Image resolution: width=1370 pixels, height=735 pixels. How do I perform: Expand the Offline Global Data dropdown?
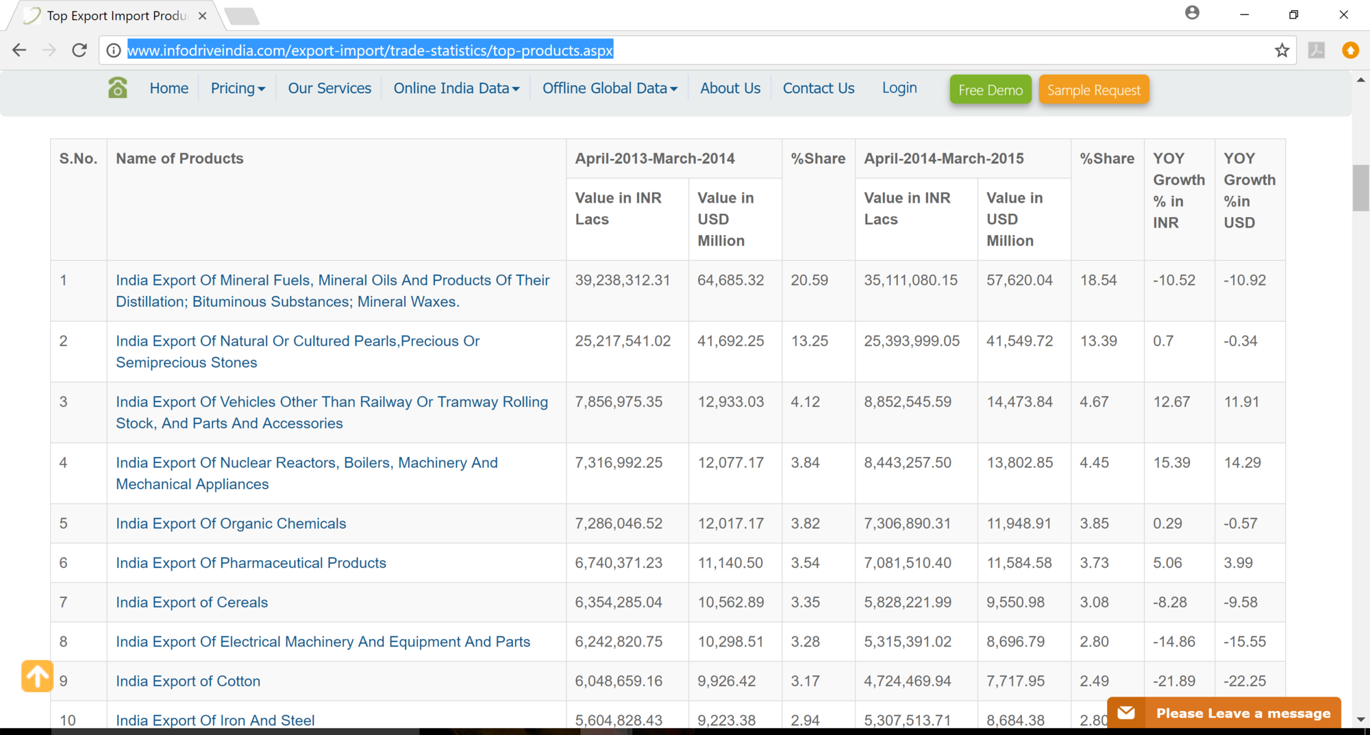coord(610,88)
